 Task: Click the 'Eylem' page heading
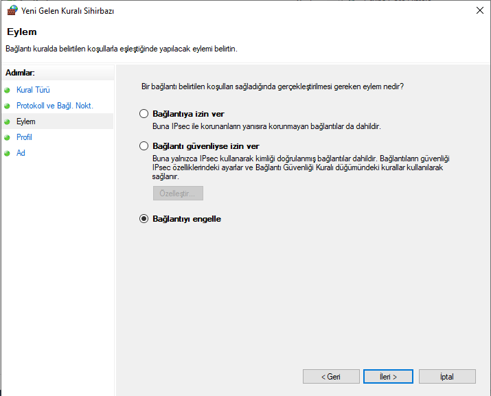click(x=22, y=32)
